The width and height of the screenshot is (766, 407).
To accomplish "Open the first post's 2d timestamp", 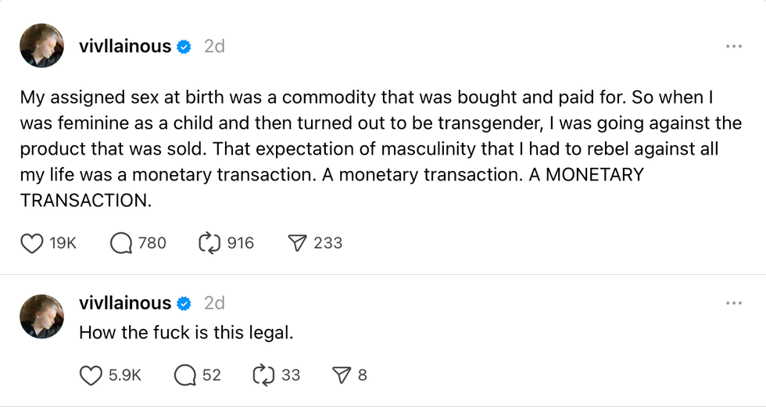I will [x=214, y=46].
